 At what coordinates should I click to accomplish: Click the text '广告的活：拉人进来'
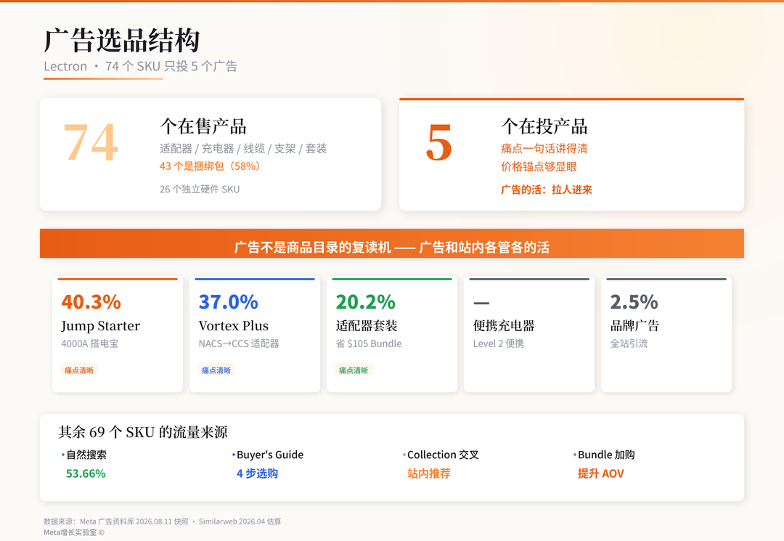[x=547, y=190]
